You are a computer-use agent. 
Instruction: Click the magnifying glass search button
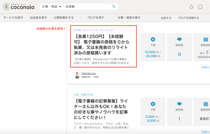[x=114, y=6]
